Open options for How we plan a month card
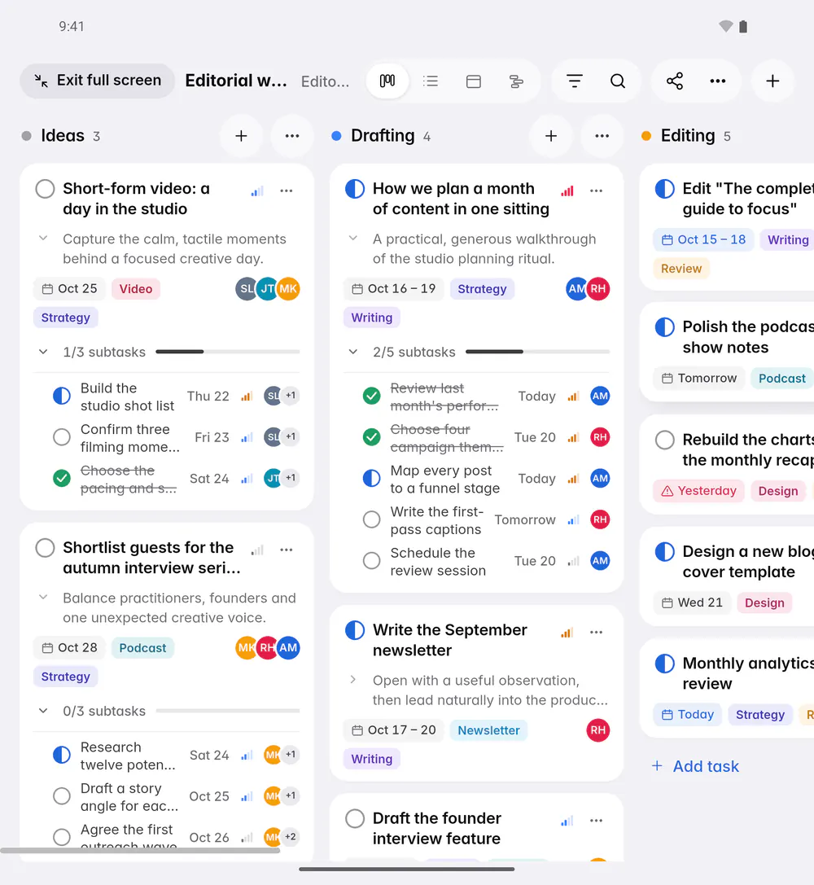Screen dimensions: 814x885 [x=597, y=191]
